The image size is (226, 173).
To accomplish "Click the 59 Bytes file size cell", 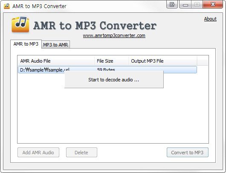I will (106, 70).
